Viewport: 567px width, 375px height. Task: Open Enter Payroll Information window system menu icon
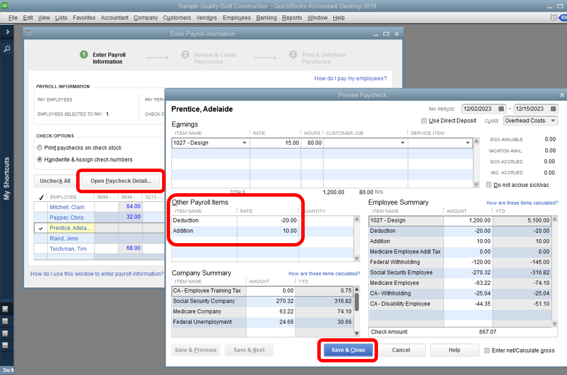tap(29, 33)
